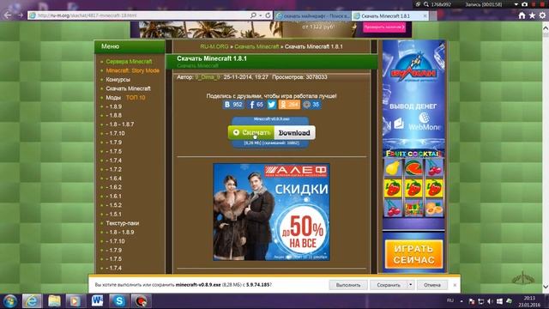Click Выполнить in download bar

(348, 285)
